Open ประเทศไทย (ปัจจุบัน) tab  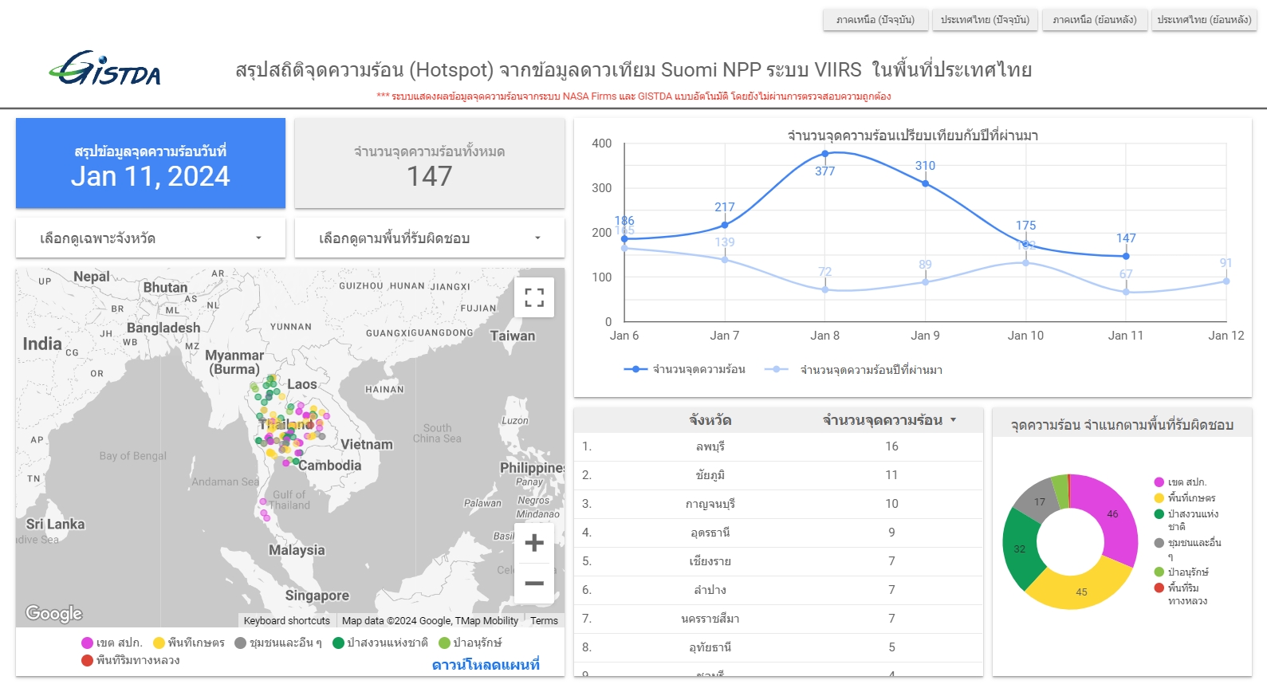[985, 20]
